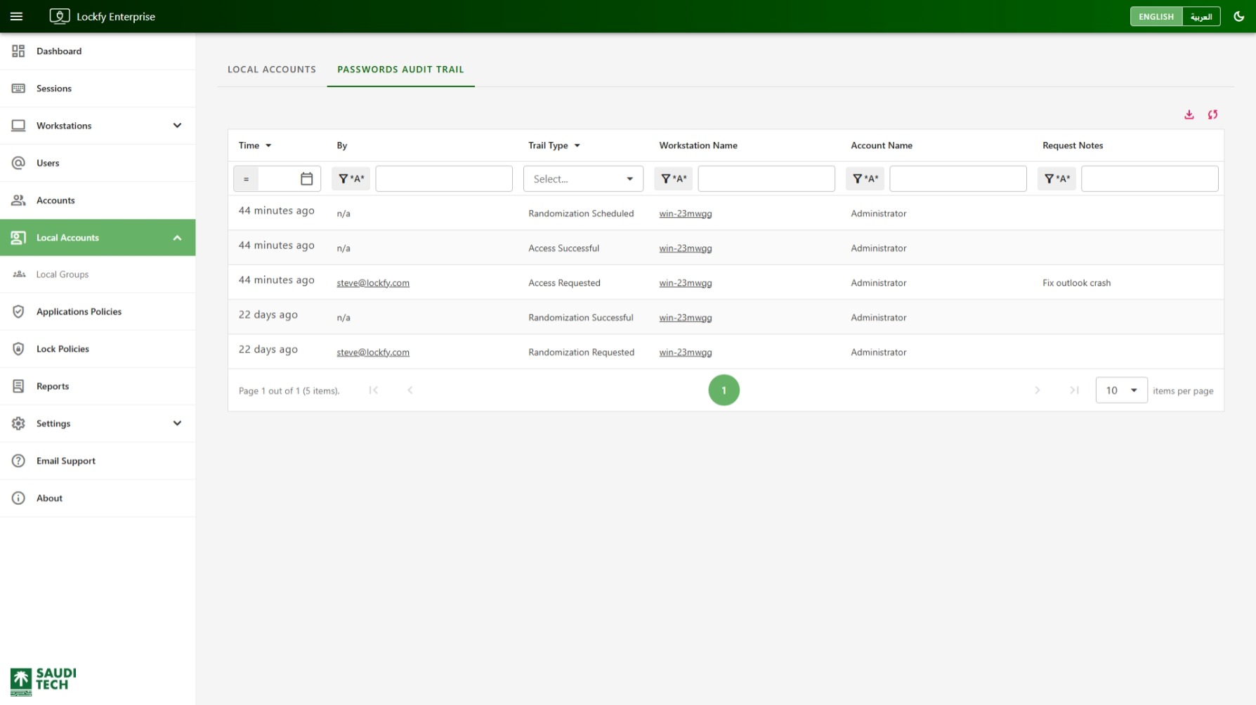Click the Settings gear icon

tap(18, 423)
